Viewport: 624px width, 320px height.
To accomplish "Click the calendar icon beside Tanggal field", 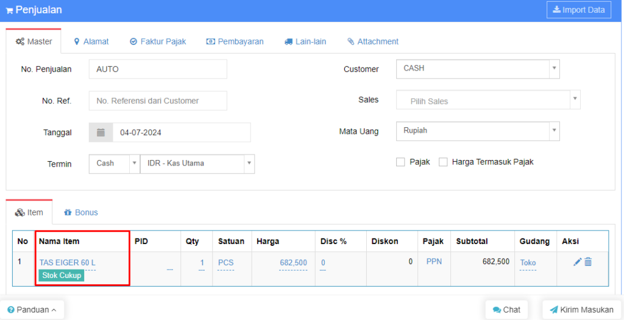I will pos(101,133).
